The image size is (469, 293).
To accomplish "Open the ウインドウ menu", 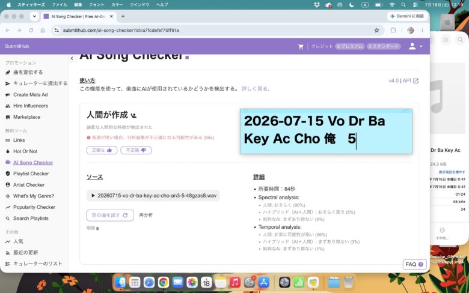I will tap(139, 5).
